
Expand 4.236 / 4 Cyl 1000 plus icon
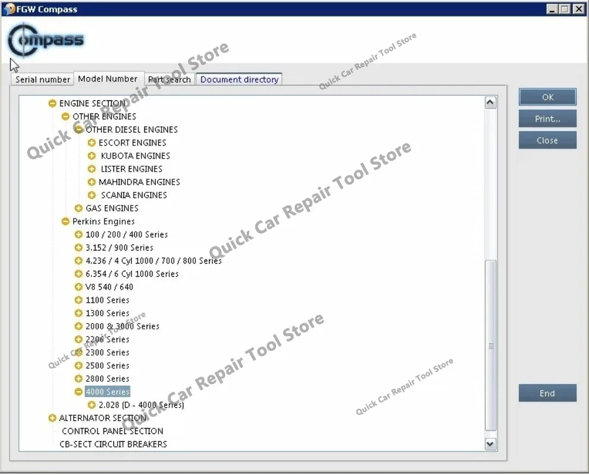78,261
